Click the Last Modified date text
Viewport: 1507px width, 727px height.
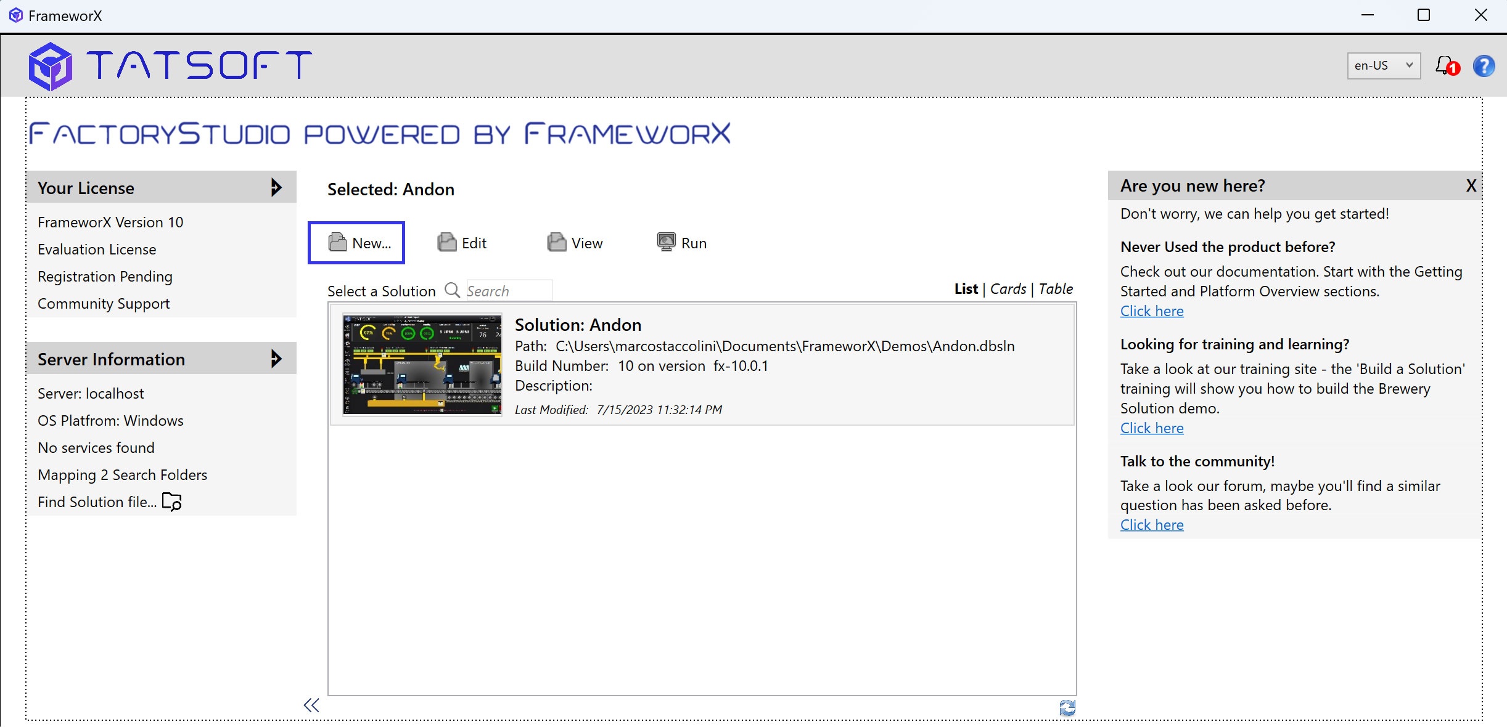(x=618, y=410)
